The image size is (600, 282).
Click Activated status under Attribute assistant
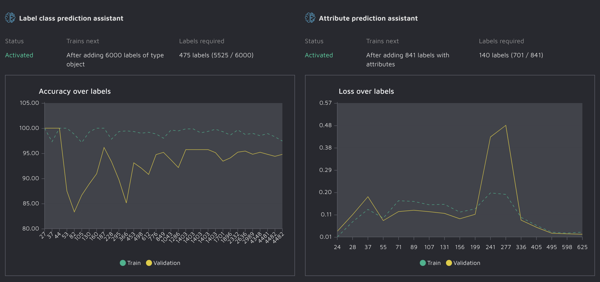(x=319, y=55)
